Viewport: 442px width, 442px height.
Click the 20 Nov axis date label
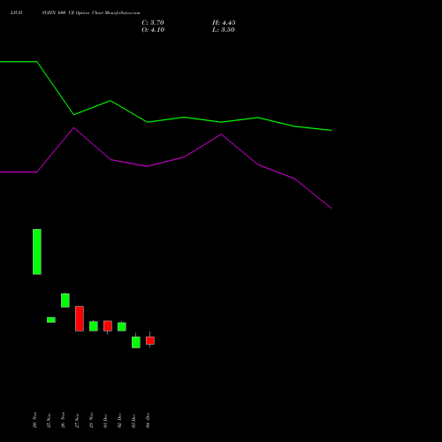pyautogui.click(x=34, y=420)
